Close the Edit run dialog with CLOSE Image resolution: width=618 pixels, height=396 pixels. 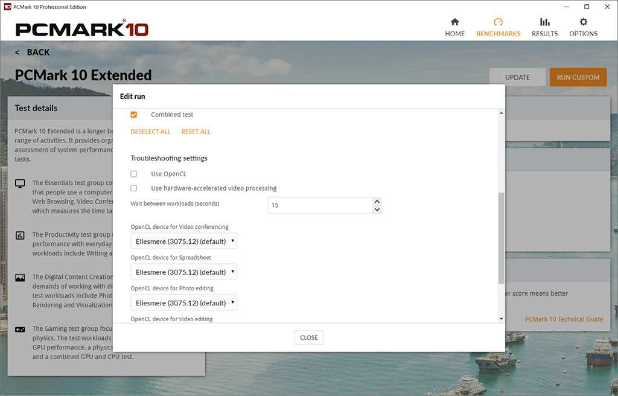coord(309,337)
